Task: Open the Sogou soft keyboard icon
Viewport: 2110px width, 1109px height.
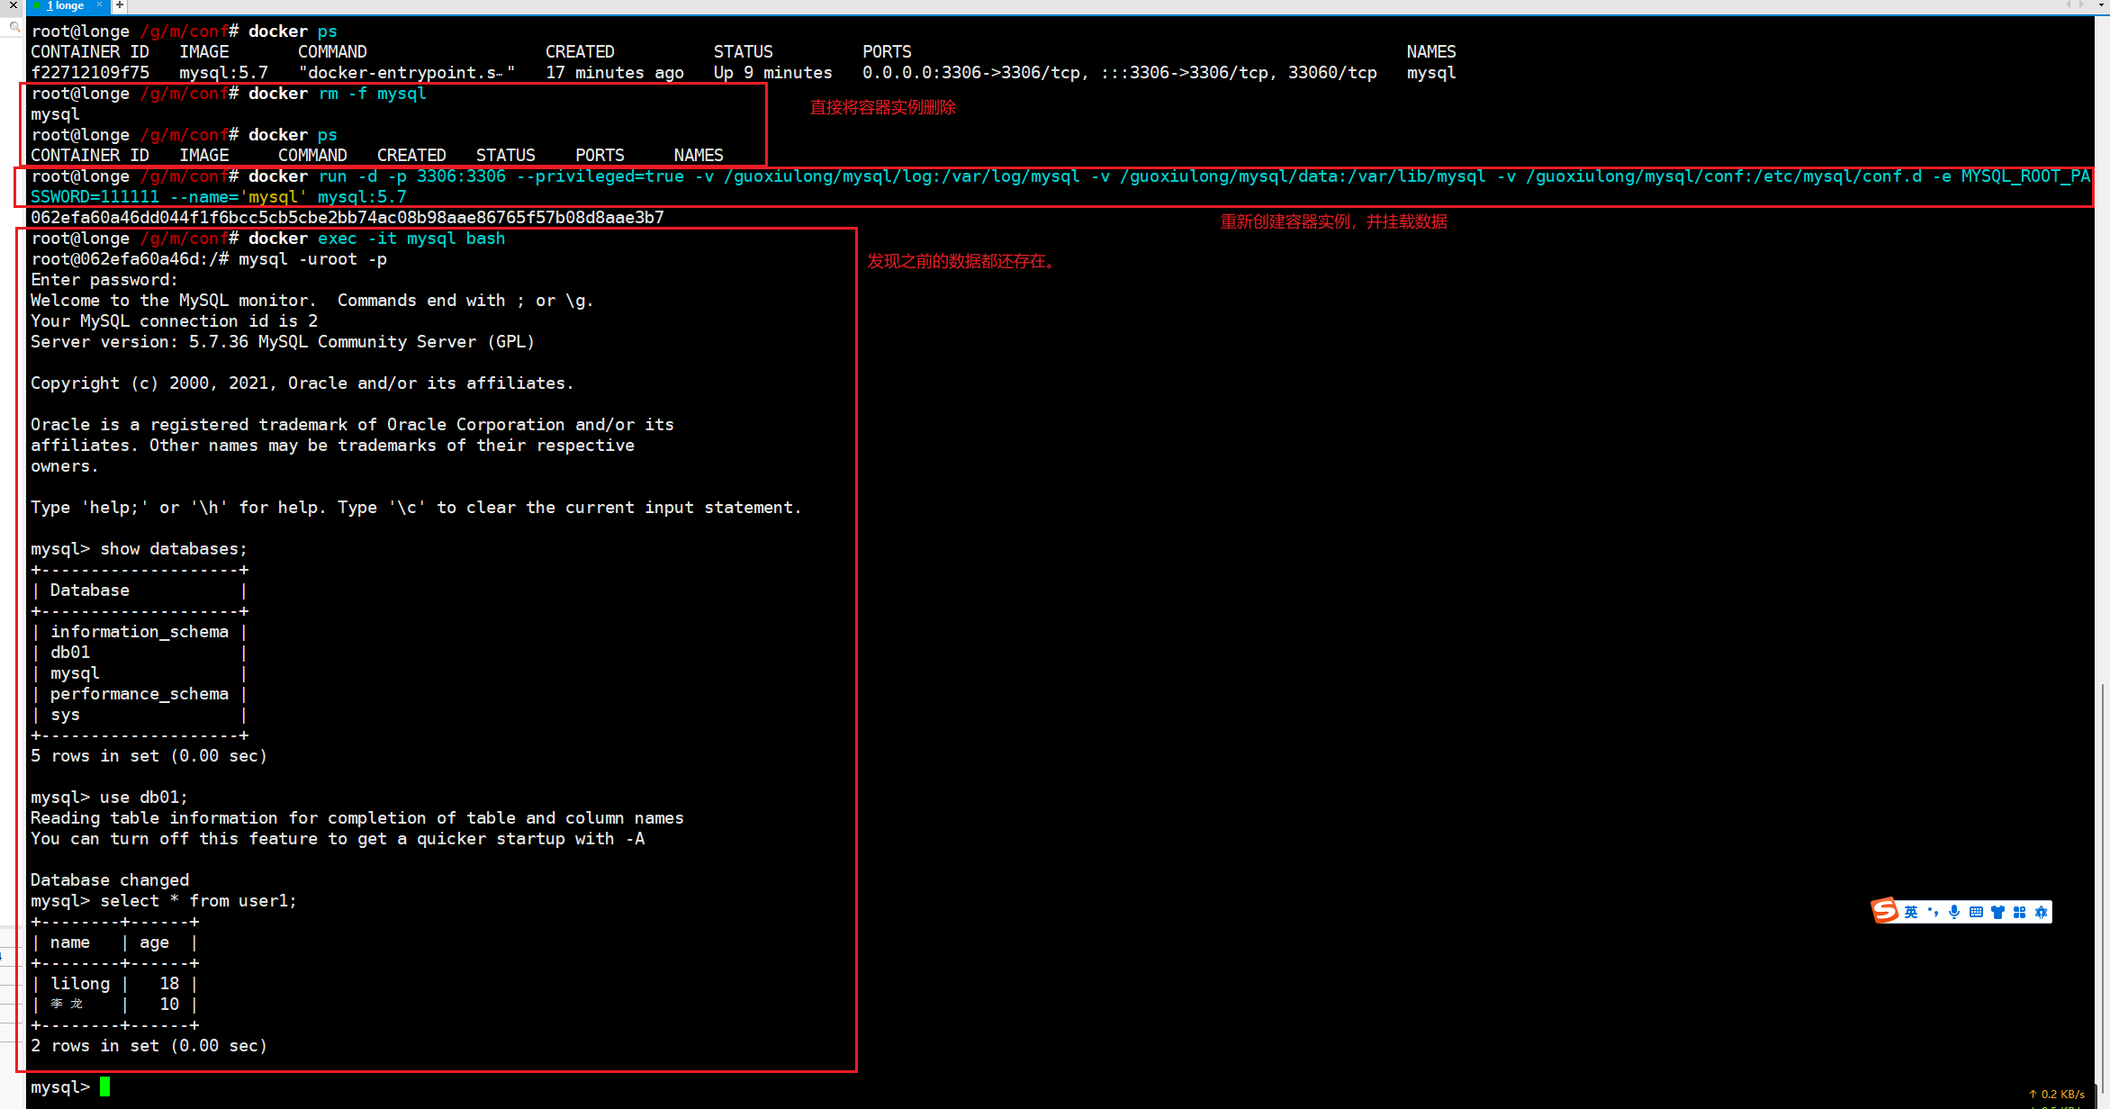Action: (1976, 912)
